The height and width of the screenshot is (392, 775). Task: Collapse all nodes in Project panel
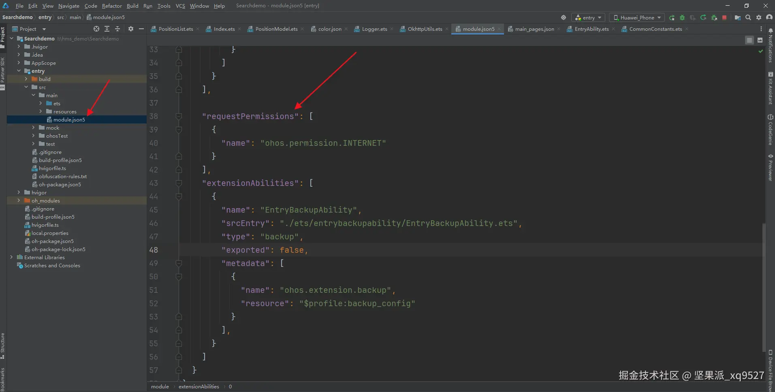(x=117, y=29)
